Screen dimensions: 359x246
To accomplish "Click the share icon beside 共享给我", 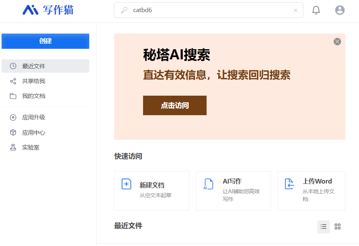I will [x=13, y=81].
